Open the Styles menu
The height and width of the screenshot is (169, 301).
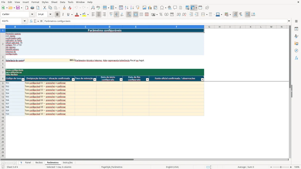pyautogui.click(x=45, y=2)
